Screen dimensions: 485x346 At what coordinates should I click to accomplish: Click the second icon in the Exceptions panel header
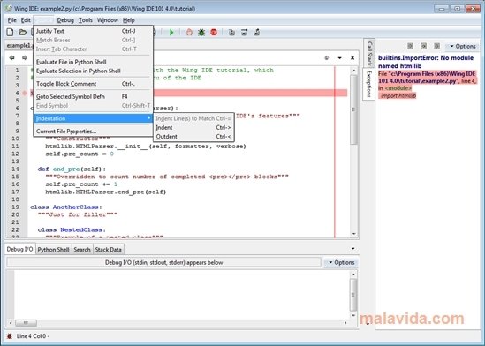(423, 46)
